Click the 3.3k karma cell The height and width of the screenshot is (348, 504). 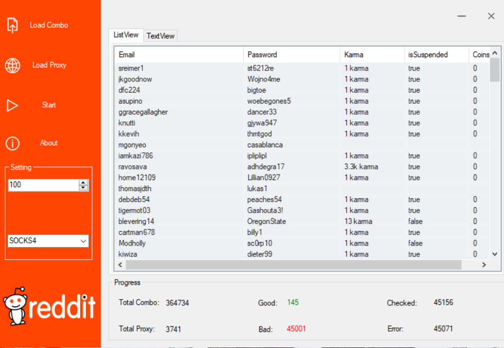pyautogui.click(x=361, y=167)
